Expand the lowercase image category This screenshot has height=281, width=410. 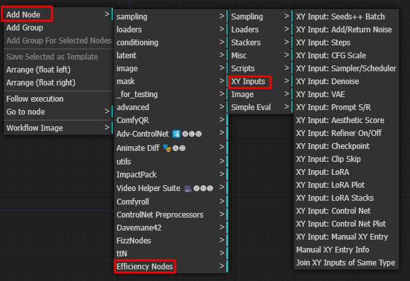(171, 69)
